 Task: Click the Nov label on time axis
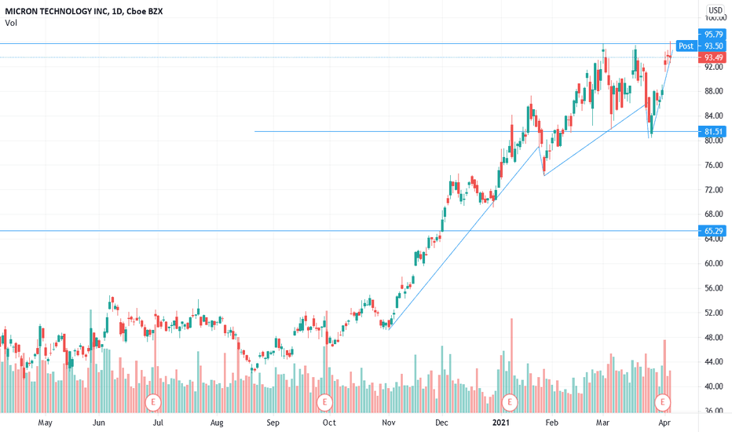tap(389, 423)
